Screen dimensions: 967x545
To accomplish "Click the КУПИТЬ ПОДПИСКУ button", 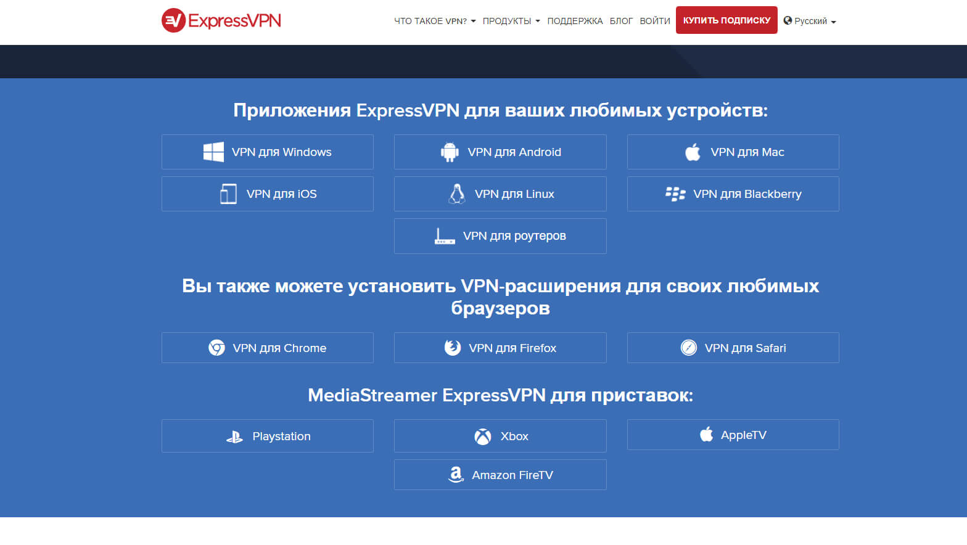I will [x=726, y=20].
